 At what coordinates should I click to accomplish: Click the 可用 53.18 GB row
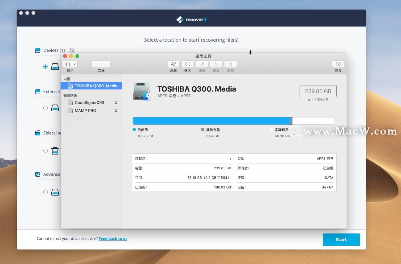coord(183,178)
